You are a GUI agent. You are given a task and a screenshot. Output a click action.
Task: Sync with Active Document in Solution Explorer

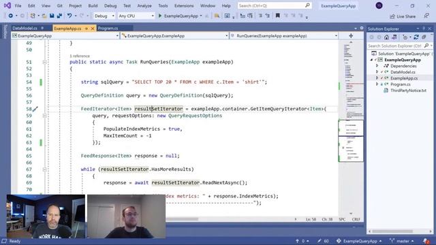(x=416, y=37)
